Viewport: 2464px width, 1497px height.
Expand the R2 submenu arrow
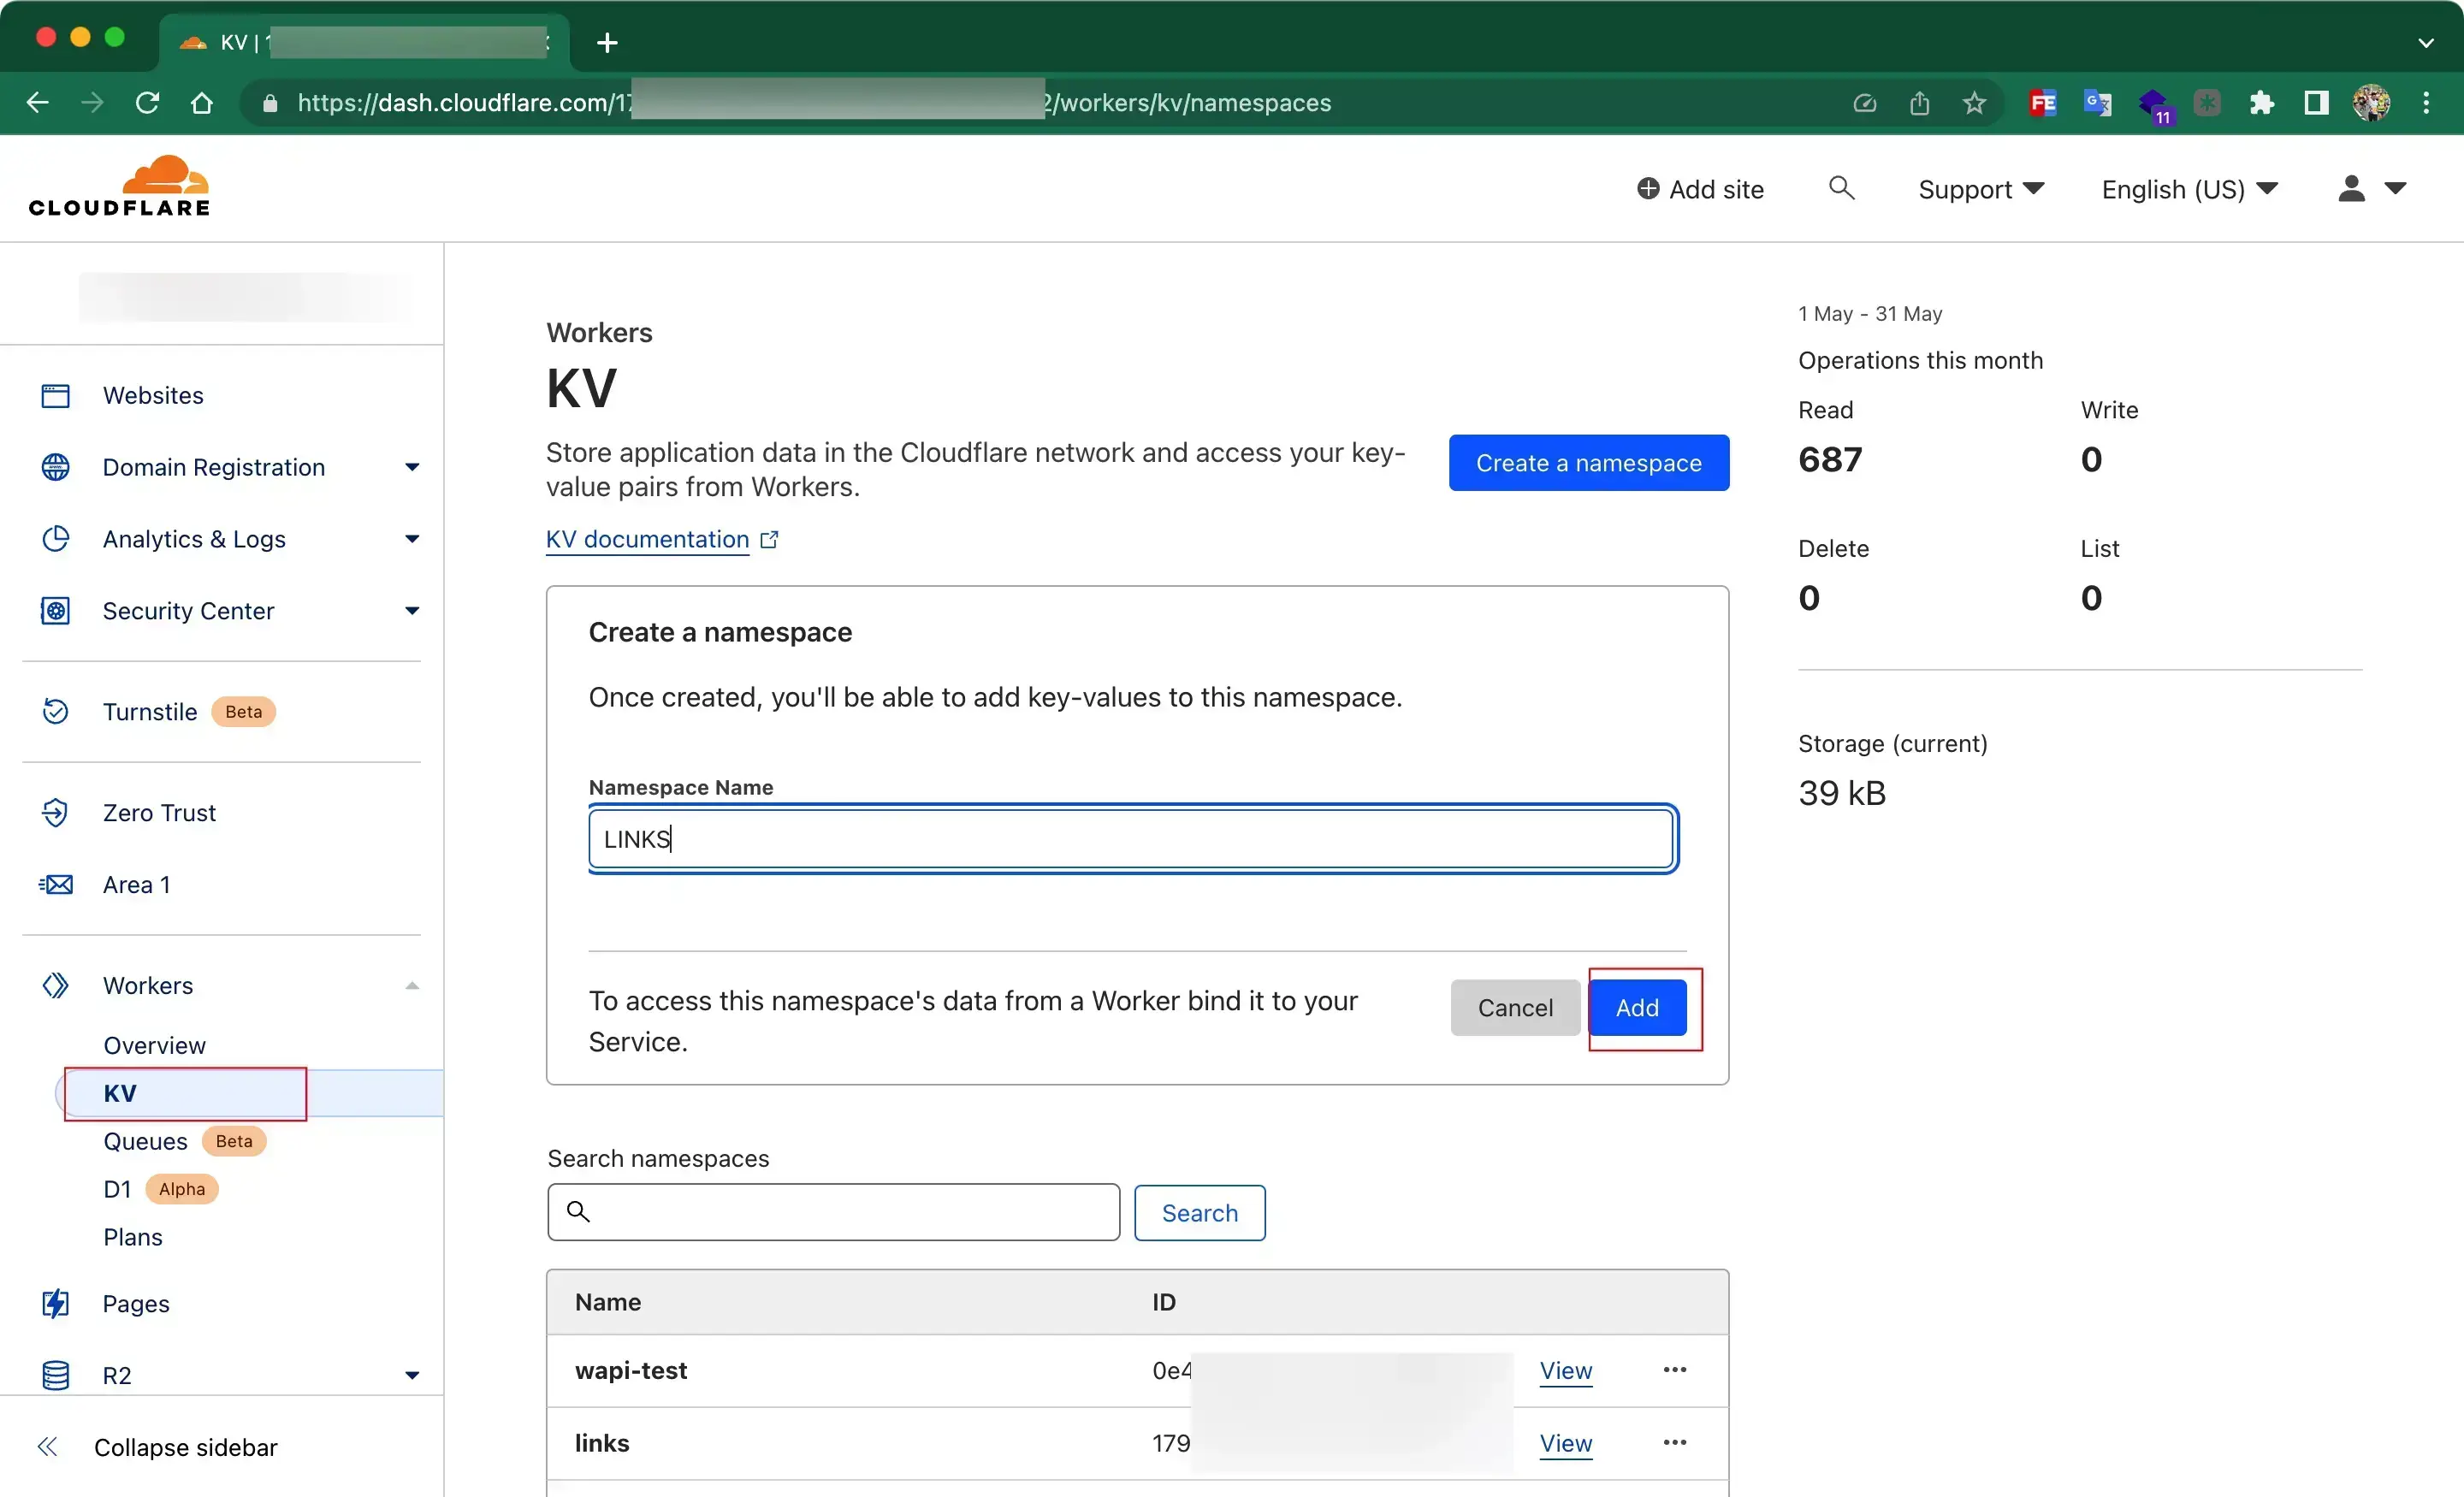(412, 1376)
